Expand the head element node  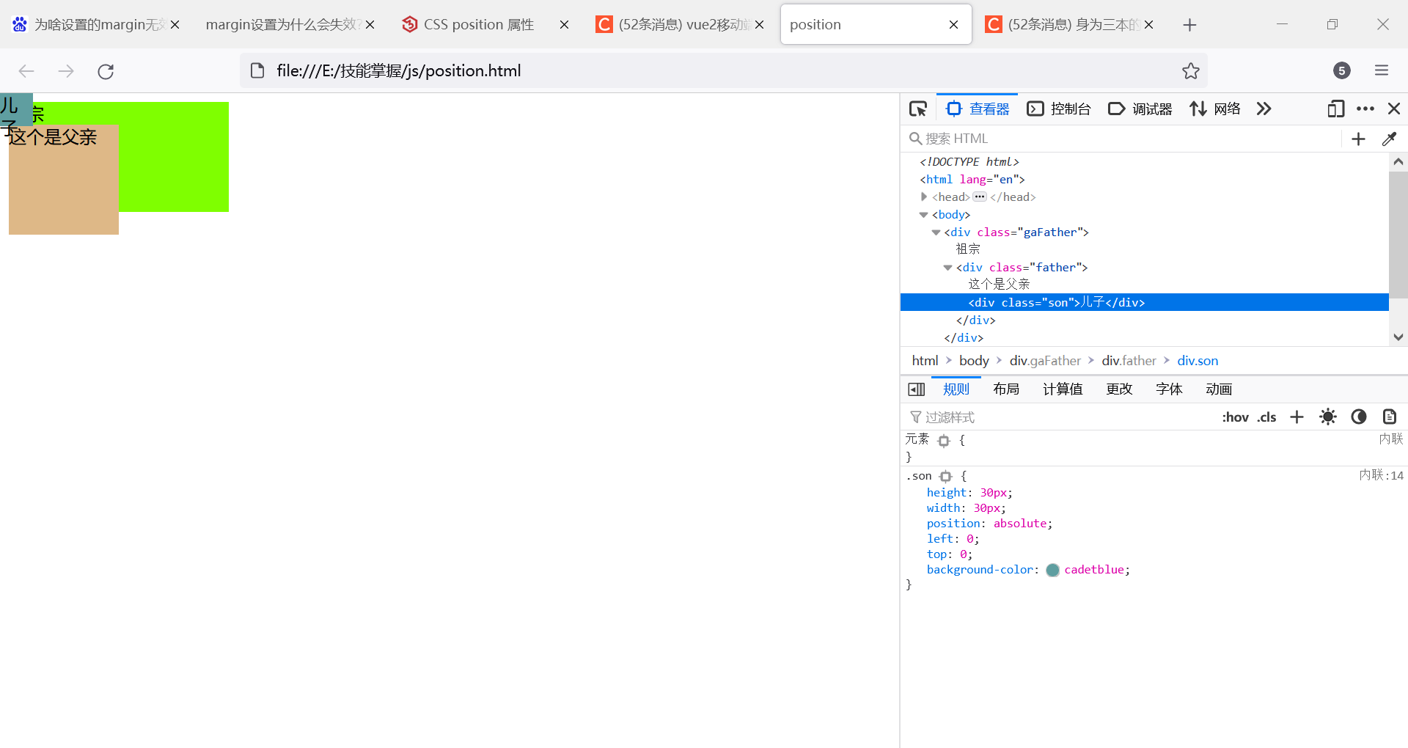click(924, 197)
